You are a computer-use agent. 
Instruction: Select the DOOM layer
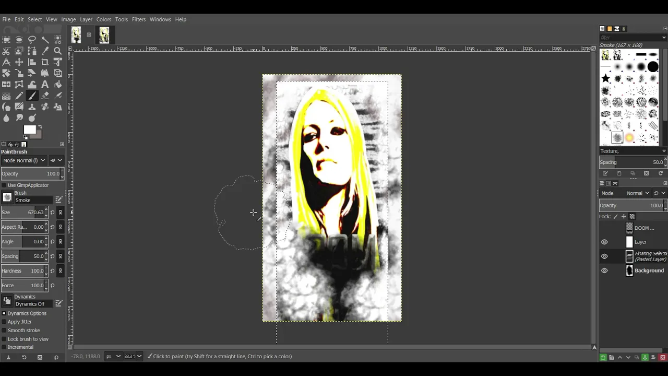click(x=644, y=228)
